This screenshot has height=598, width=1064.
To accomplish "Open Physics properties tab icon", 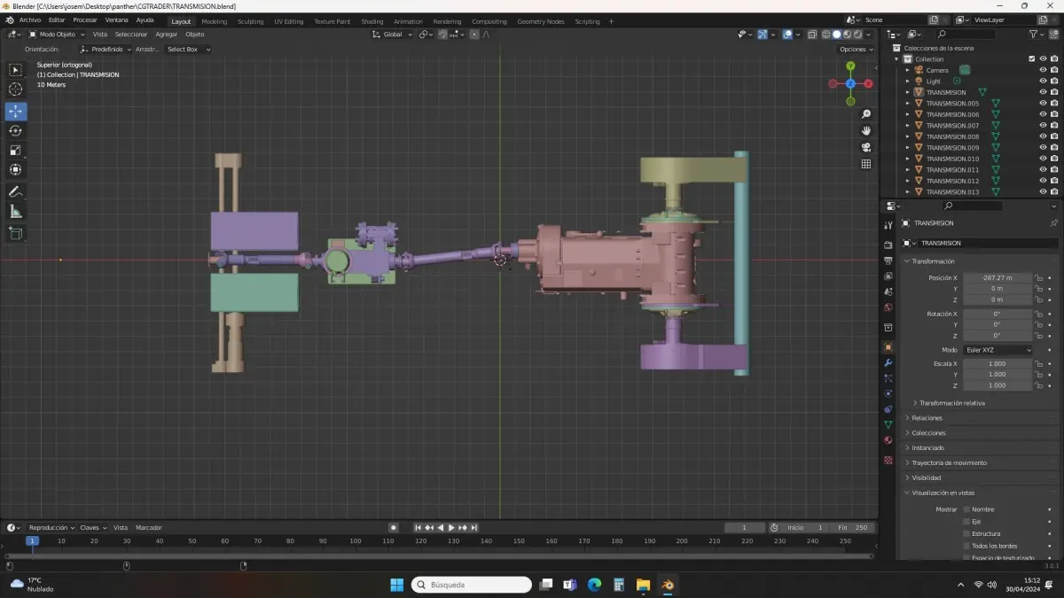I will coord(888,394).
